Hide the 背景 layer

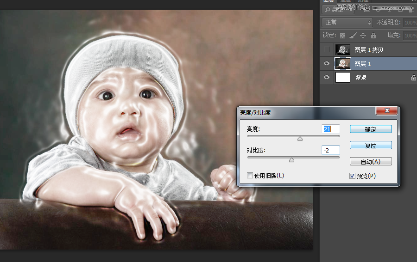click(327, 77)
